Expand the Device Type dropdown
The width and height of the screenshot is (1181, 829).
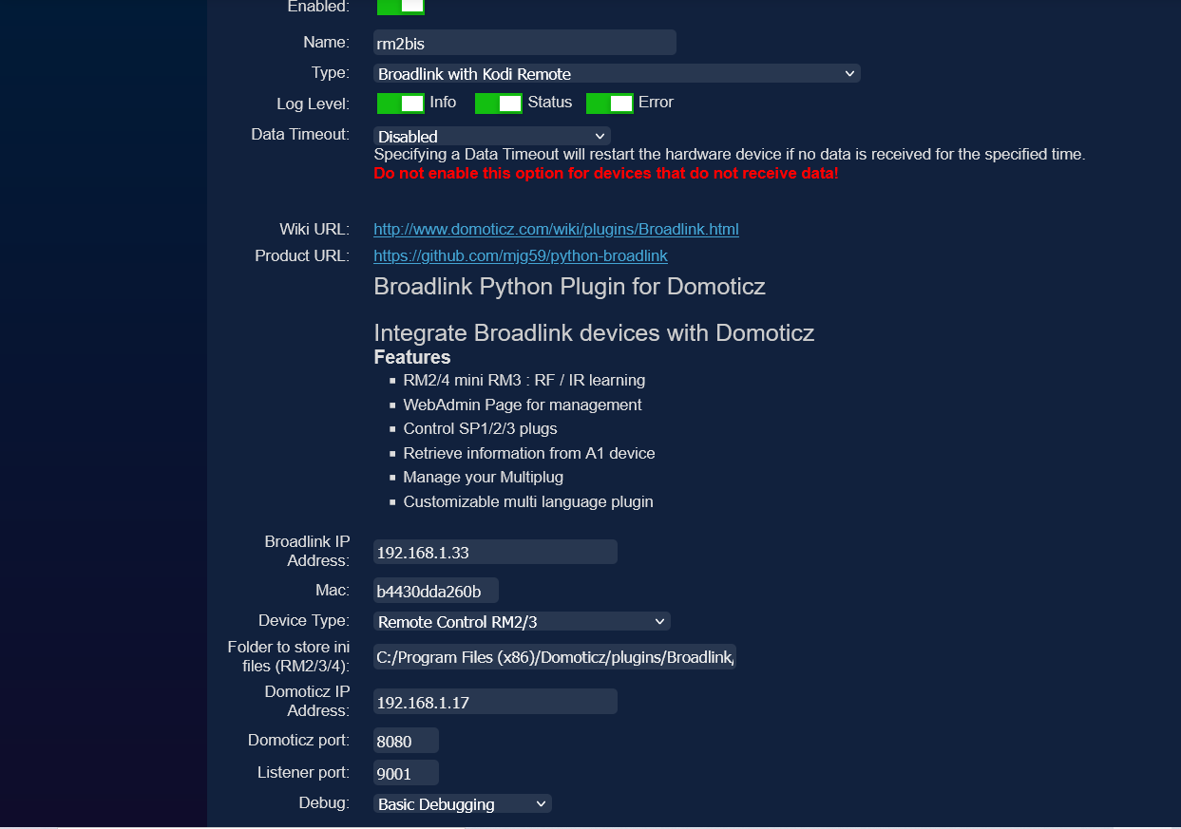pos(522,622)
